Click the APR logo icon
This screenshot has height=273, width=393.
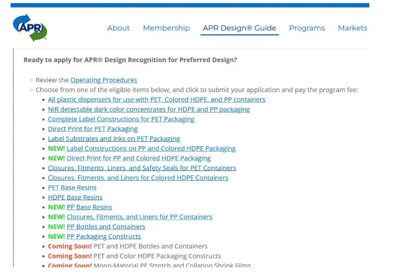pos(30,27)
